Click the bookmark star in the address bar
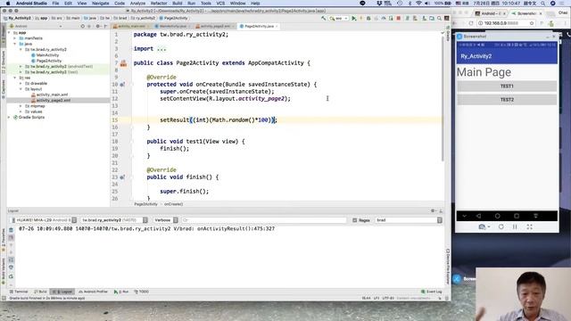Viewport: 571px width, 321px height. point(532,23)
